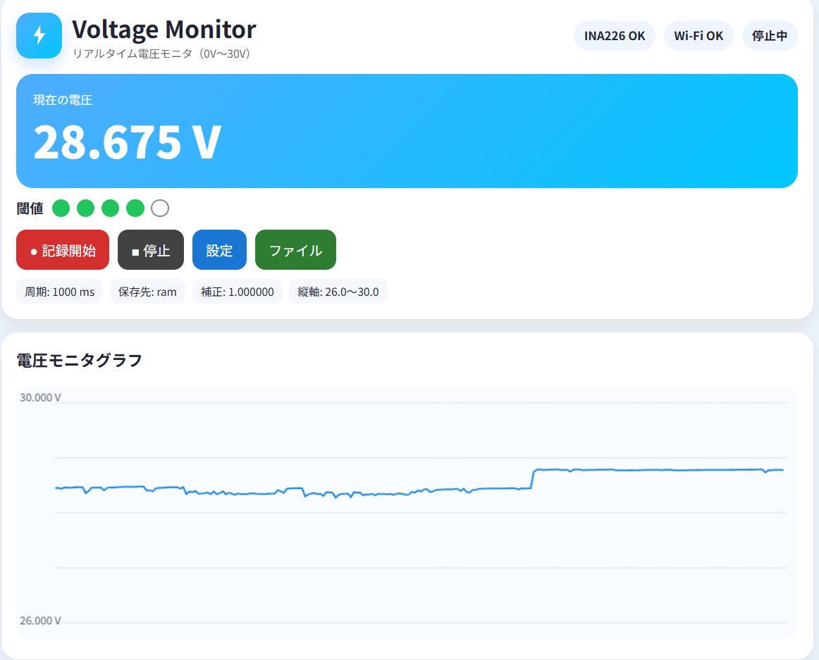Click the third green threshold indicator
819x660 pixels.
coord(110,208)
